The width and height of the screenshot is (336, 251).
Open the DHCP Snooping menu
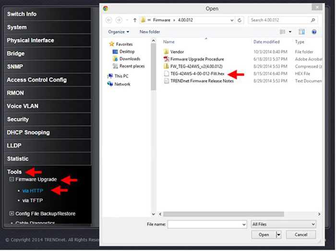[48, 132]
